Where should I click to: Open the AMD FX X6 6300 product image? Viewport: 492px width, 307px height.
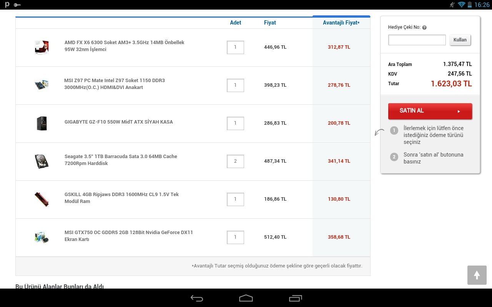(x=42, y=47)
